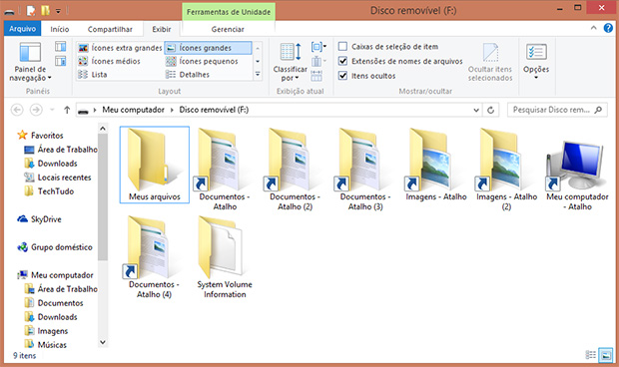Select Favoritos in the navigation pane

pos(40,136)
